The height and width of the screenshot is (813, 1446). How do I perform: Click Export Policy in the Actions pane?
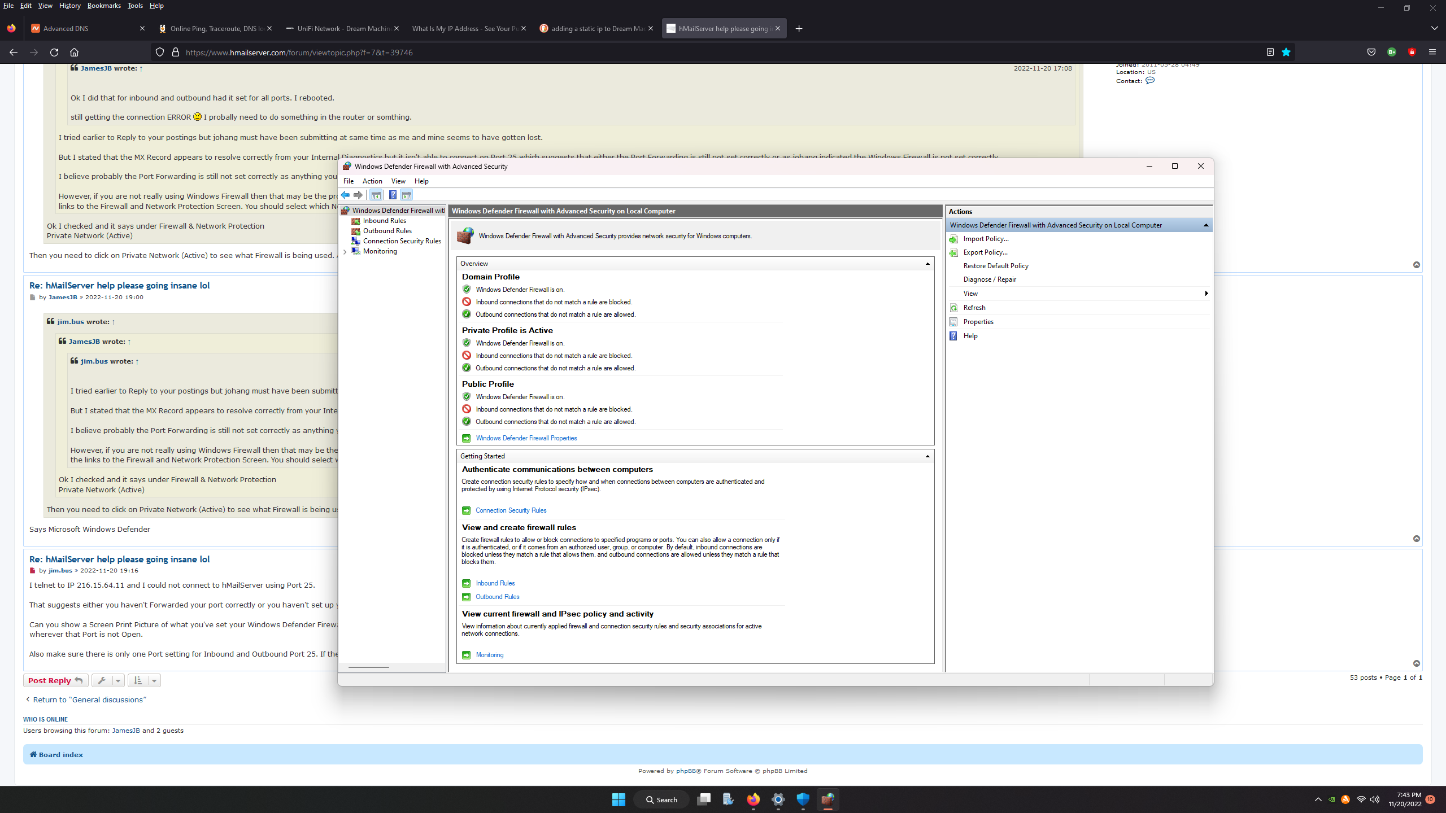(x=985, y=252)
